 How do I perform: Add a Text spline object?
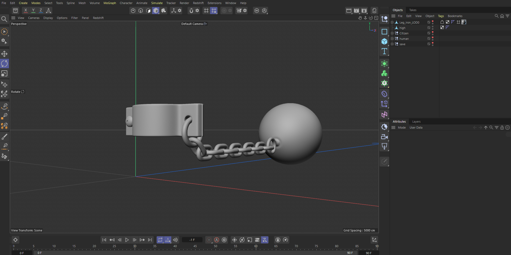[384, 51]
